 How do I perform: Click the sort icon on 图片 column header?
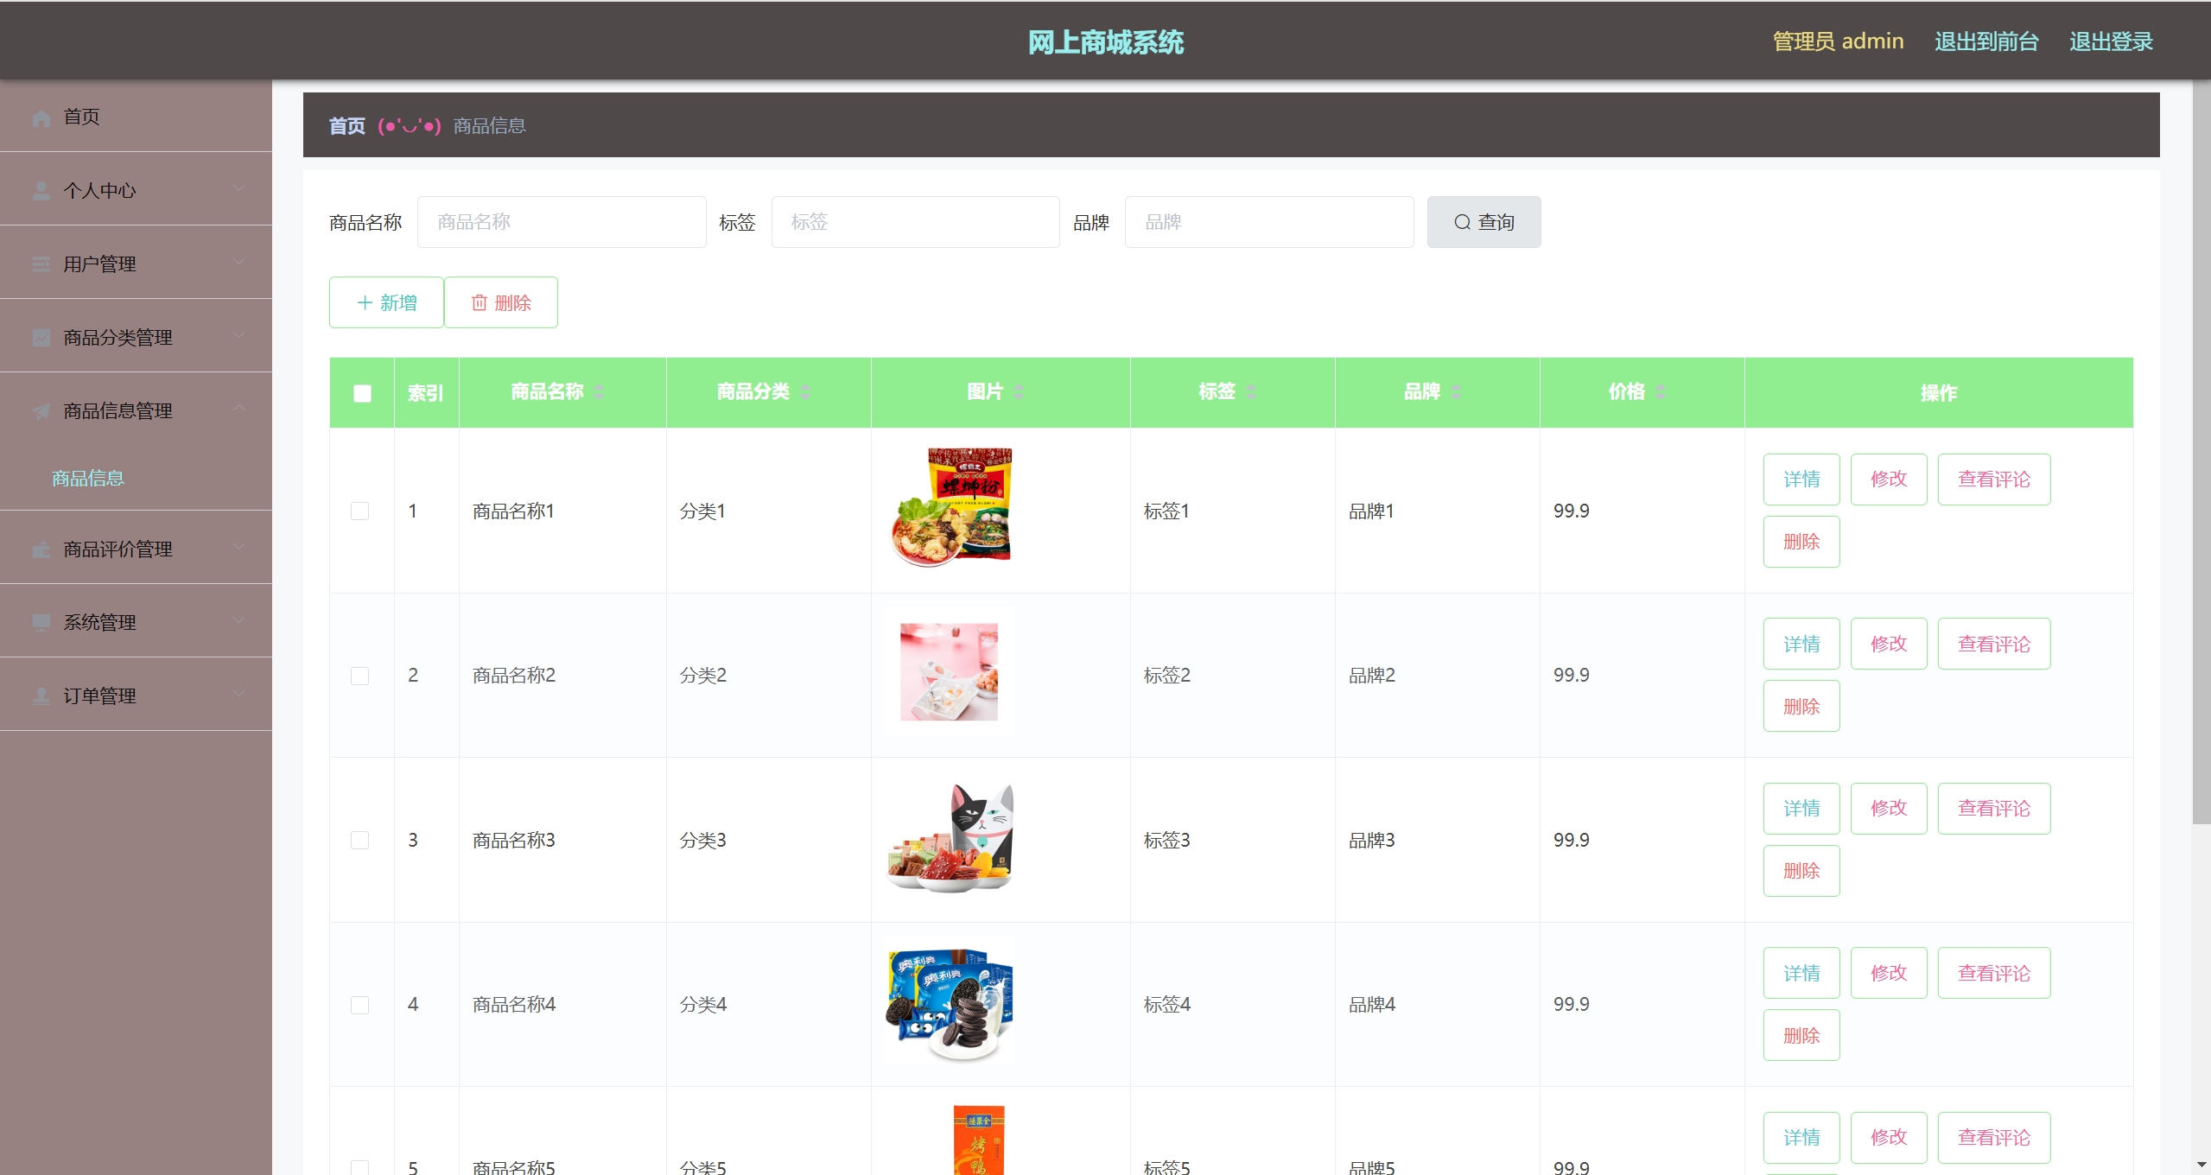click(1019, 392)
